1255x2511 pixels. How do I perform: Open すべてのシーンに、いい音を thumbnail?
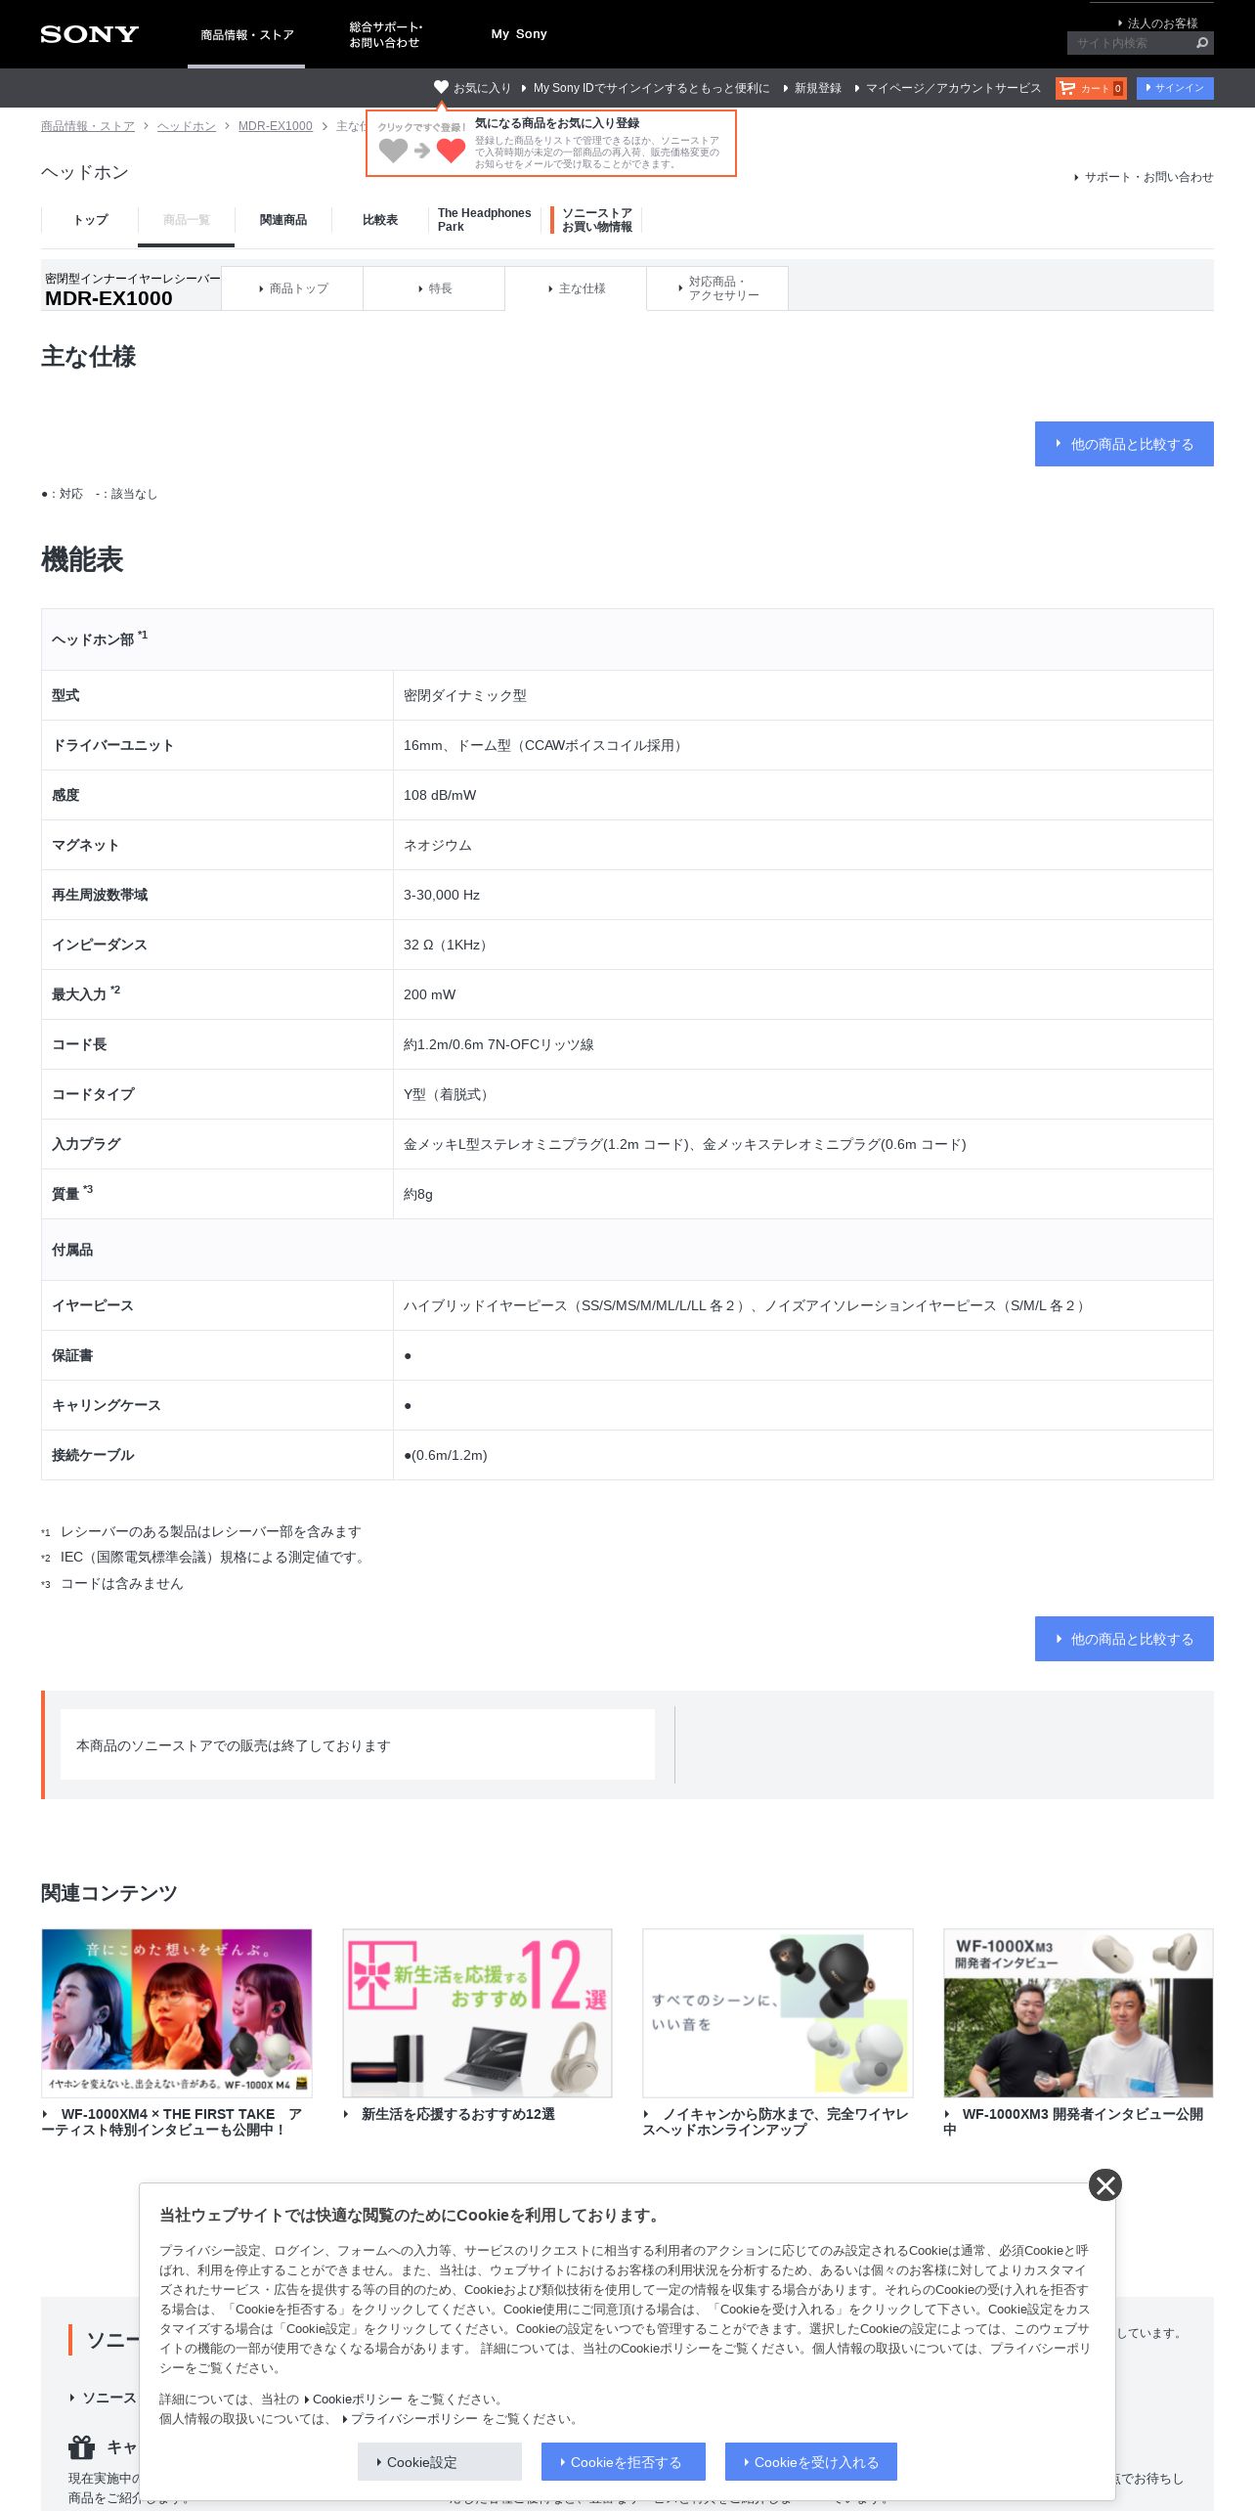pos(778,2012)
